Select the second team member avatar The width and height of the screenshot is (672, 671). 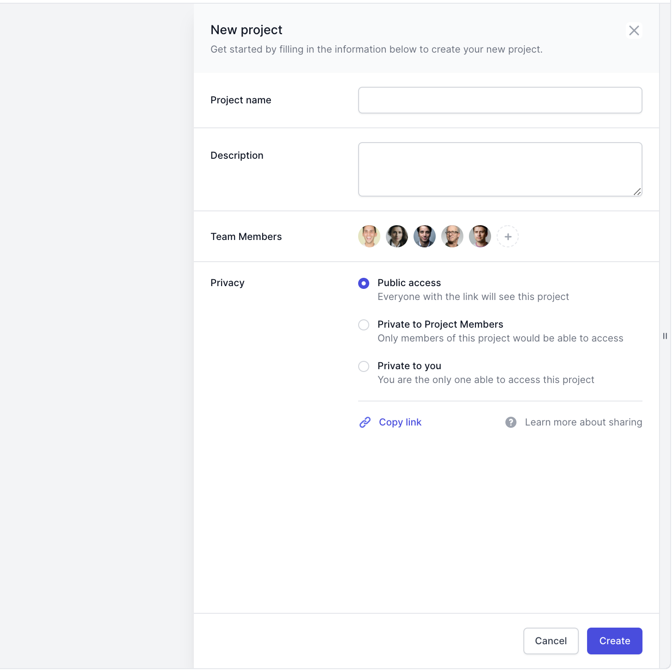coord(396,236)
